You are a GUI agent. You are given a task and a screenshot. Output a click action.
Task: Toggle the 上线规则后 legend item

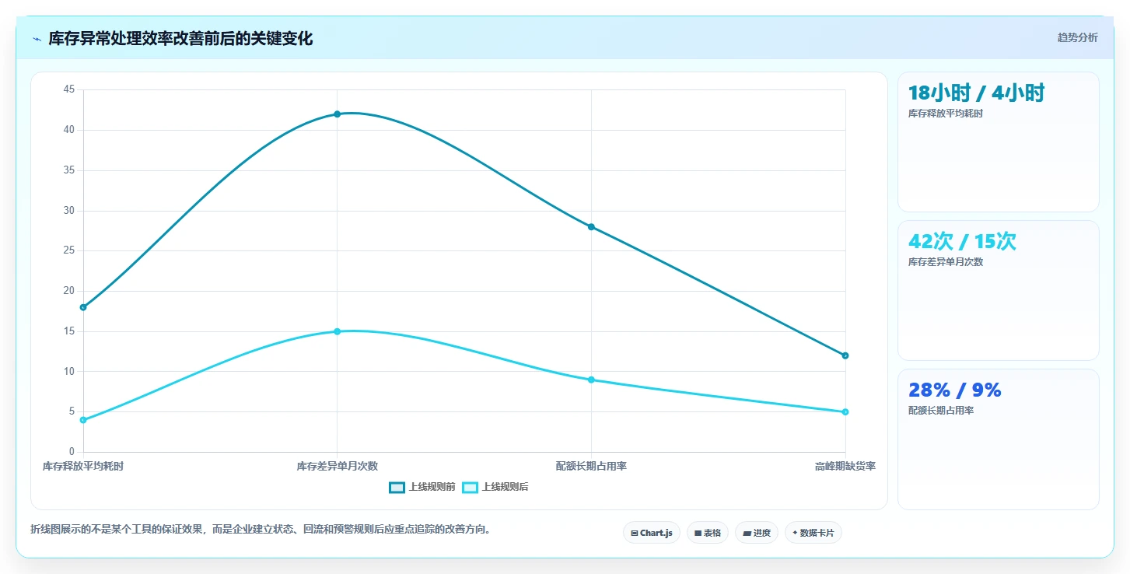coord(495,487)
